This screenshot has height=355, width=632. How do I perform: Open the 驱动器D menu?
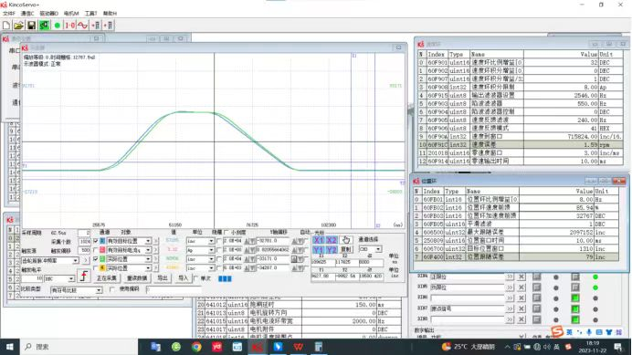coord(48,14)
